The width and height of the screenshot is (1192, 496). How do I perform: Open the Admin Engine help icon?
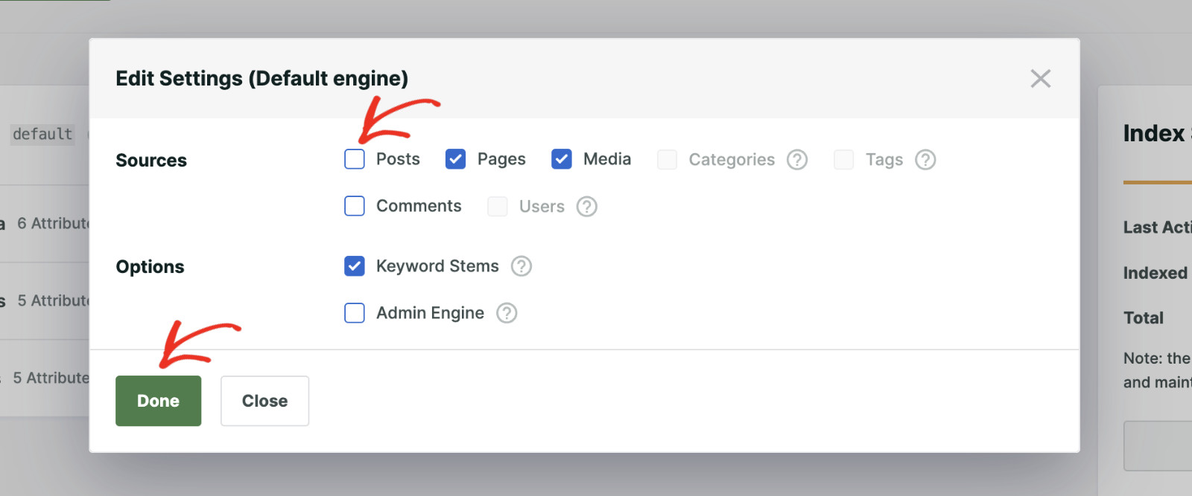pos(506,313)
